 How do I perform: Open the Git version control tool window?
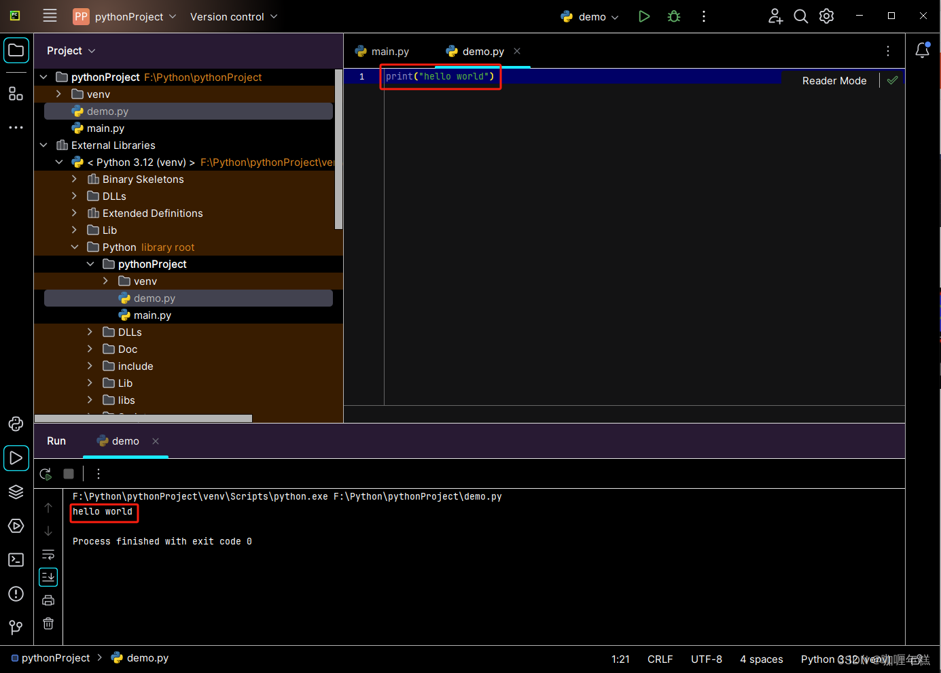(16, 627)
